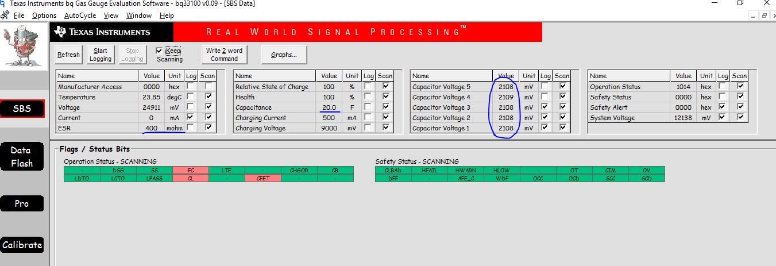This screenshot has width=776, height=266.
Task: Toggle Log checkbox for Relative State of Charge
Action: pyautogui.click(x=368, y=87)
